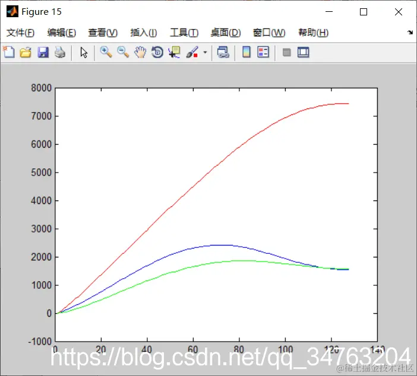
Task: Save figure using the floppy disk icon
Action: pyautogui.click(x=43, y=52)
